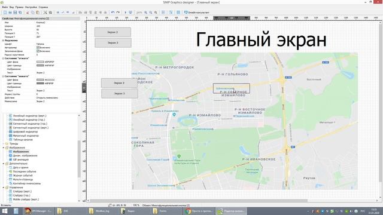Collapse the Состояние "отжата" property group
The image size is (383, 215).
[x=3, y=59]
